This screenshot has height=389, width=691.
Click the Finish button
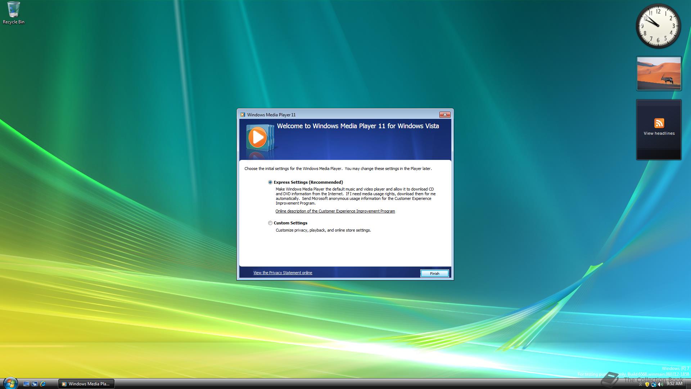tap(434, 273)
